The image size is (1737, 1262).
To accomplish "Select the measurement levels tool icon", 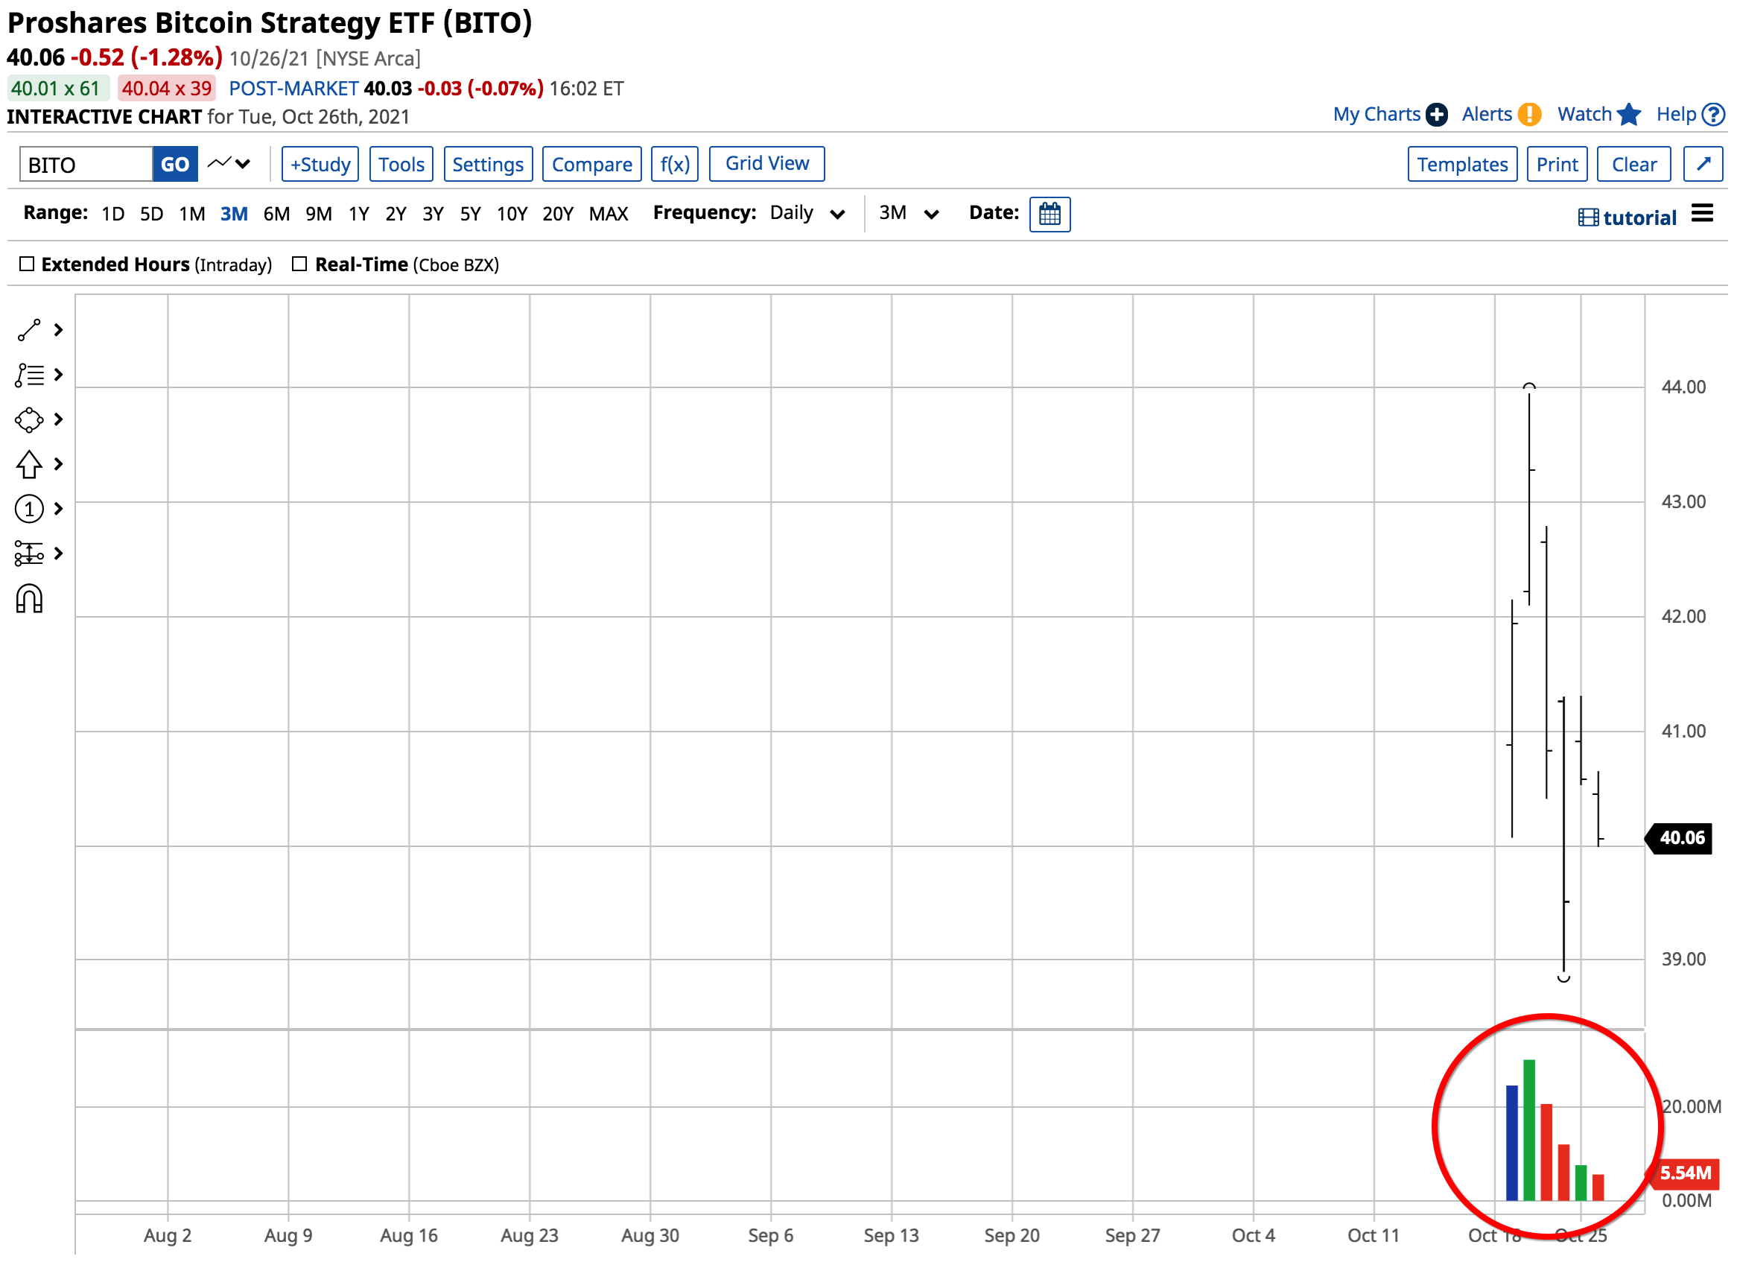I will pos(29,554).
